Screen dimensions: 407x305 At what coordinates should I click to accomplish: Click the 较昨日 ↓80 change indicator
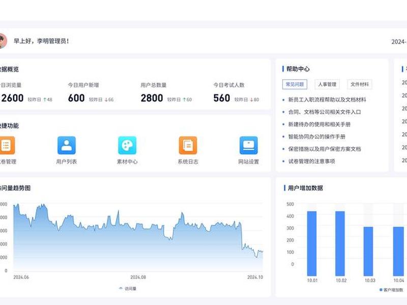click(x=247, y=100)
